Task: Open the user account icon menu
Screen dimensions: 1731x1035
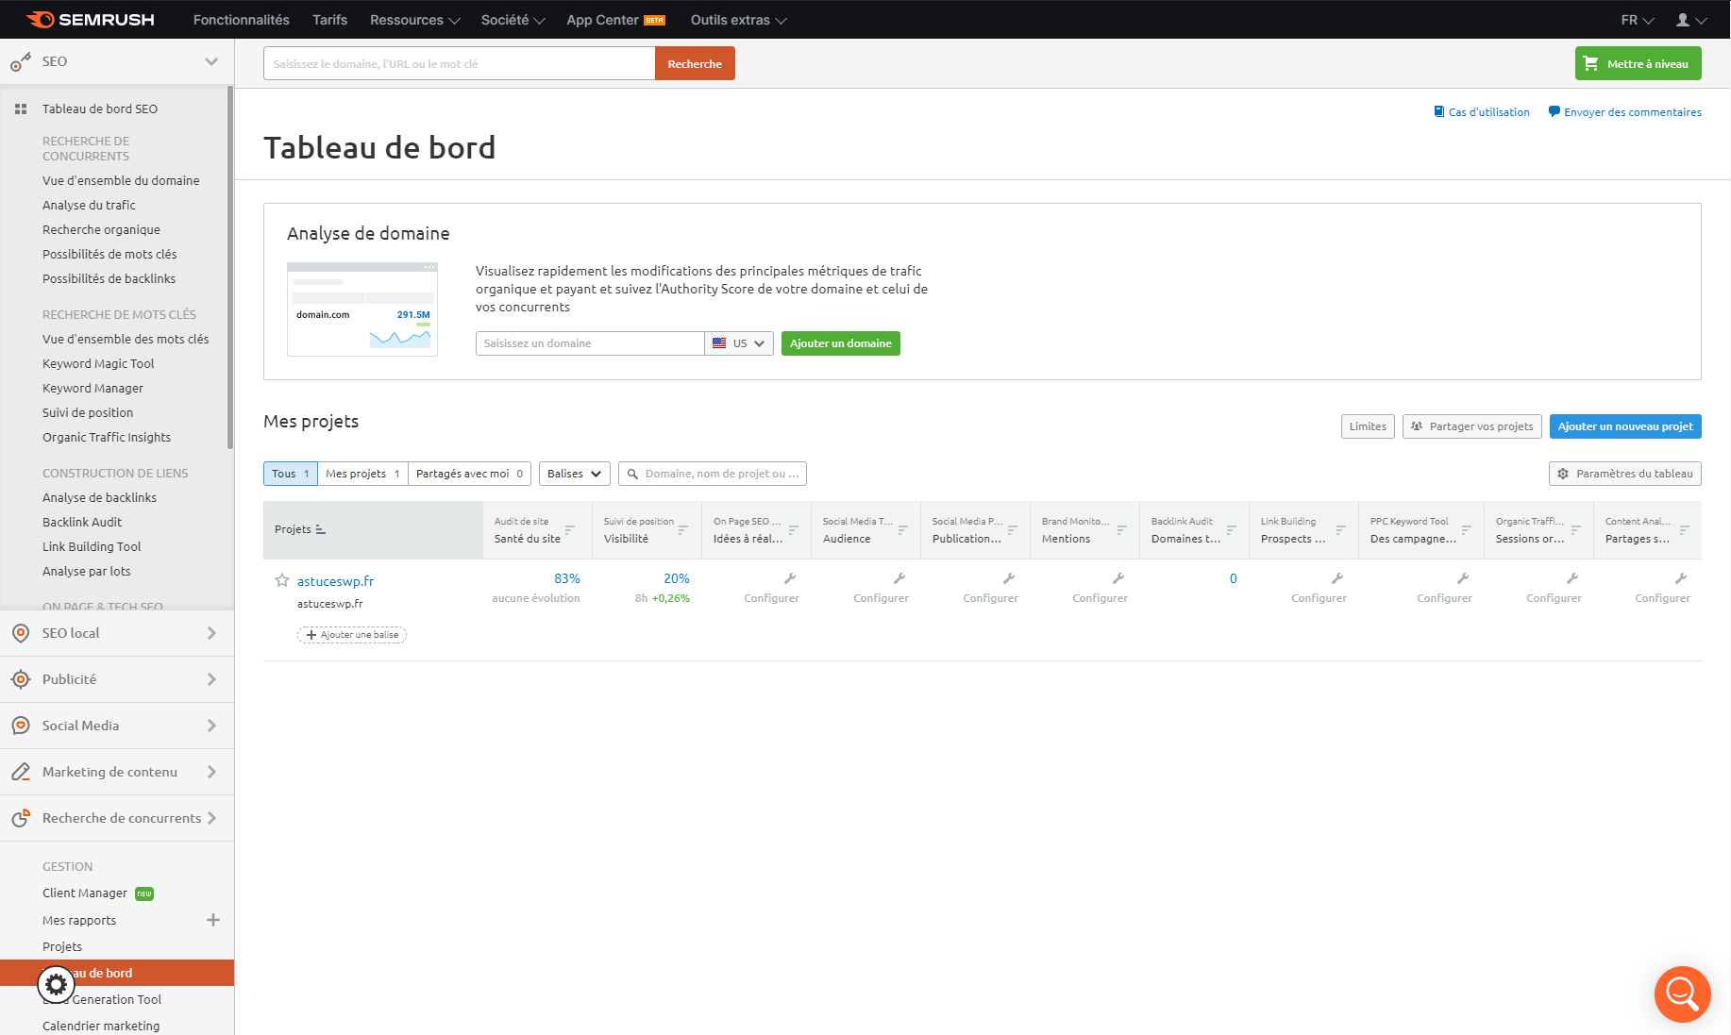Action: 1691,20
